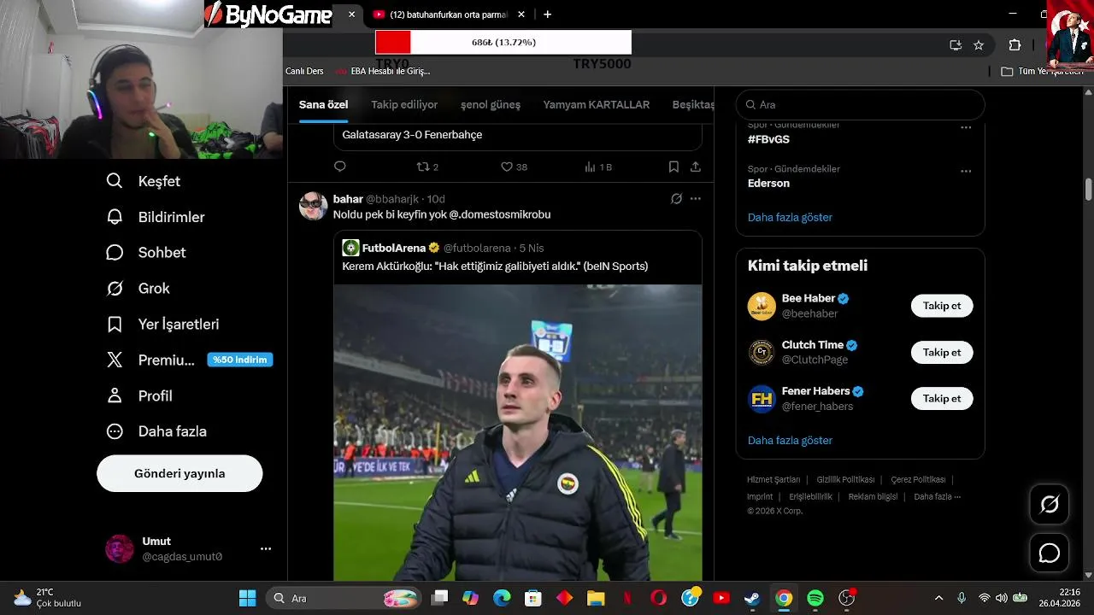Open YouTube app from the taskbar
This screenshot has width=1094, height=615.
721,598
